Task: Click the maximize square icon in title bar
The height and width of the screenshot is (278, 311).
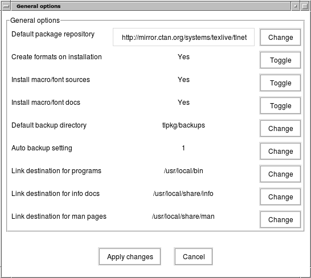Action: coord(305,6)
